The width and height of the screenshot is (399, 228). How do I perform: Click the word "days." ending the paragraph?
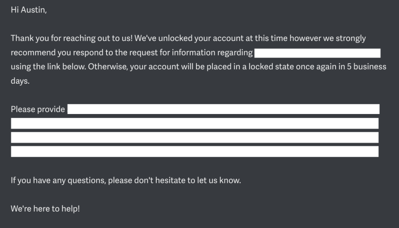point(20,81)
